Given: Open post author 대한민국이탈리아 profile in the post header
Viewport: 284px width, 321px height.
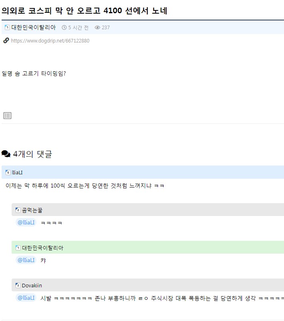Looking at the screenshot, I should pos(34,27).
